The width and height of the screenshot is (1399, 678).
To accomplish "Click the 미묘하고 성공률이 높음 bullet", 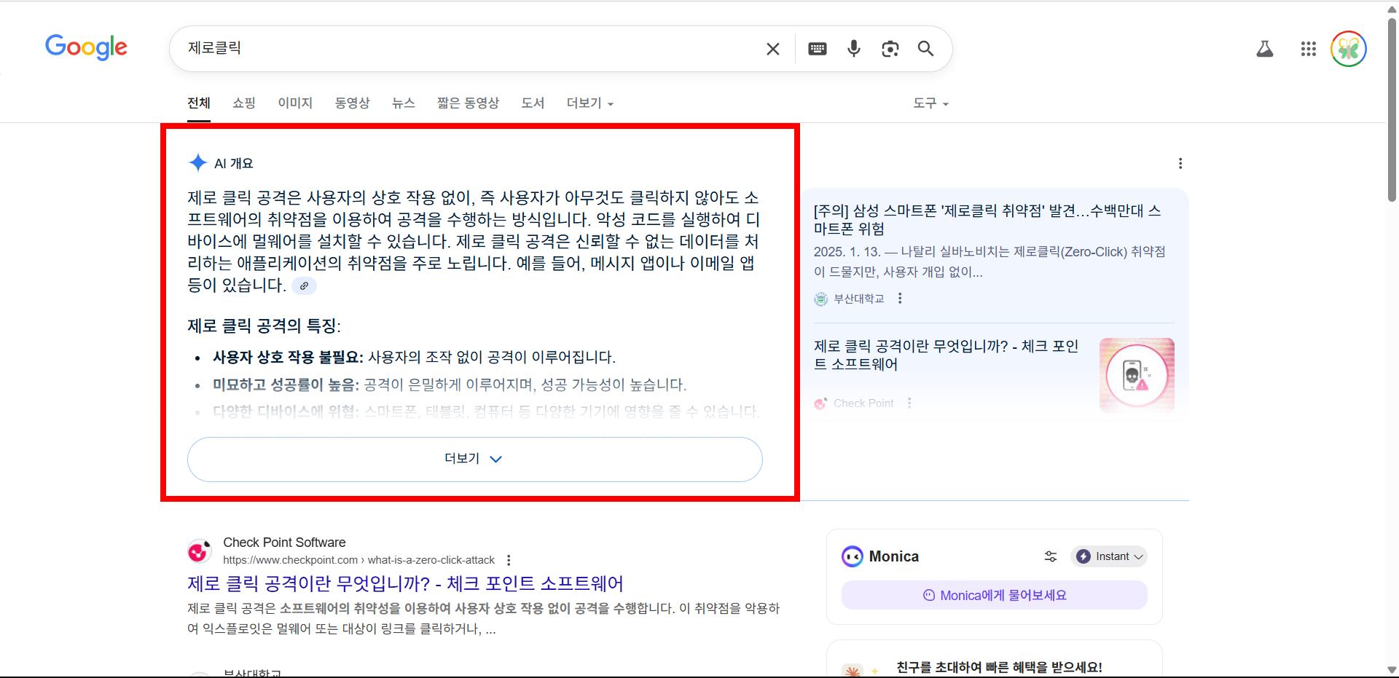I will [450, 385].
